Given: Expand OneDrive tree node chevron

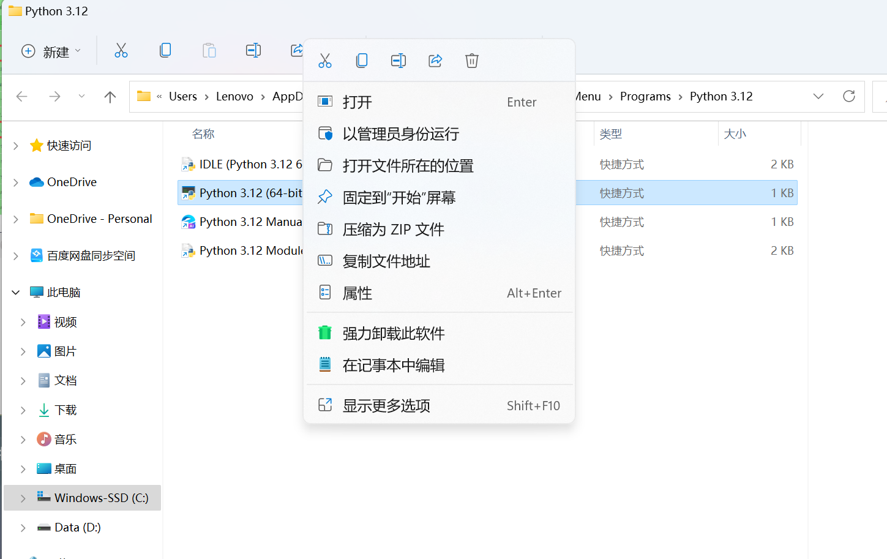Looking at the screenshot, I should [x=16, y=182].
